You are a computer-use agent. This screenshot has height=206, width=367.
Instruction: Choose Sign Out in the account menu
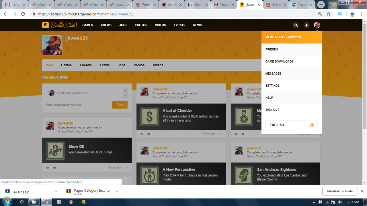point(292,110)
